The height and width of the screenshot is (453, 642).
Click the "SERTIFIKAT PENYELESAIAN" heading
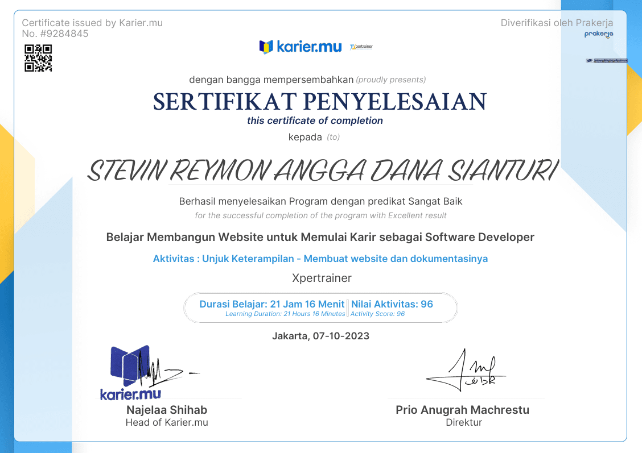[x=320, y=102]
